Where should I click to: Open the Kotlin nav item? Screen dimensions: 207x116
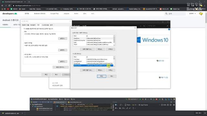(76, 14)
